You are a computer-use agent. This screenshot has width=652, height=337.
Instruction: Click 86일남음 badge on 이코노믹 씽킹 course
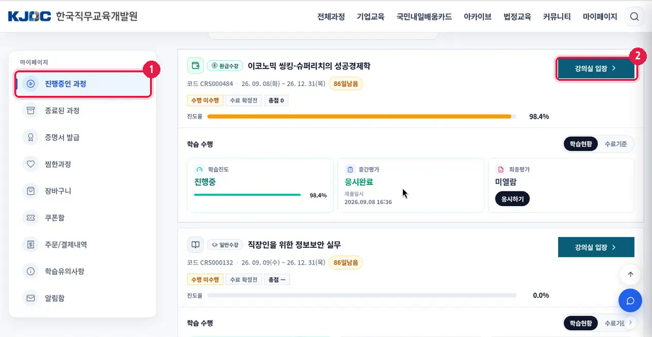click(346, 83)
